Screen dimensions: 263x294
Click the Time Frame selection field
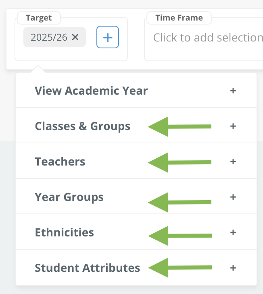click(x=204, y=39)
